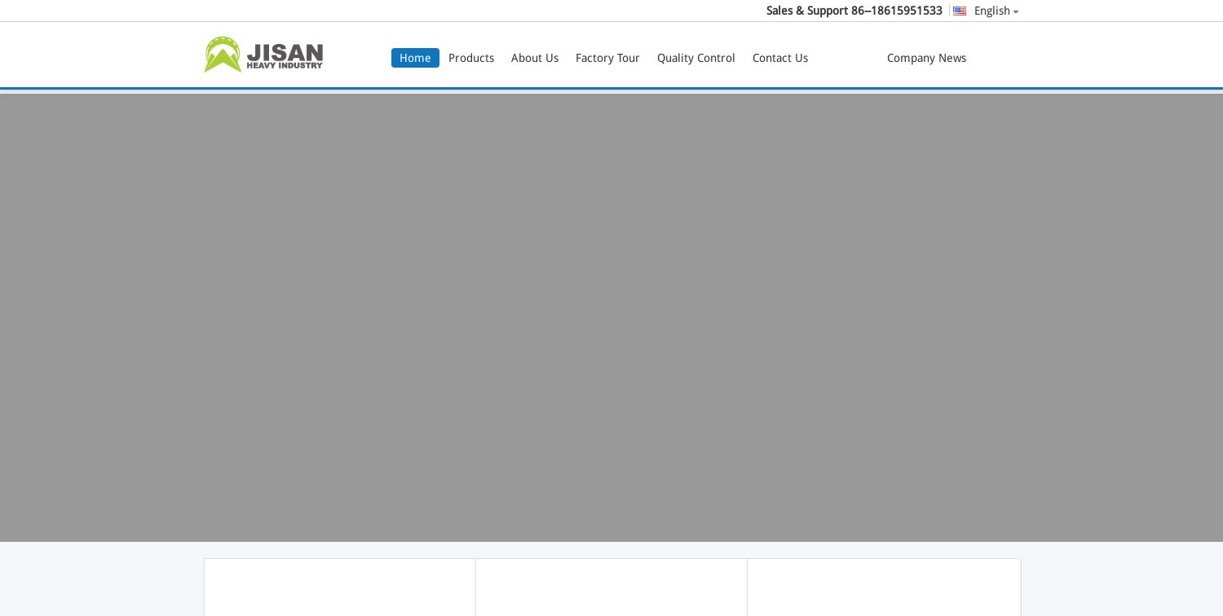Click the green mountain logo graphic
Viewport: 1223px width, 616px height.
221,55
